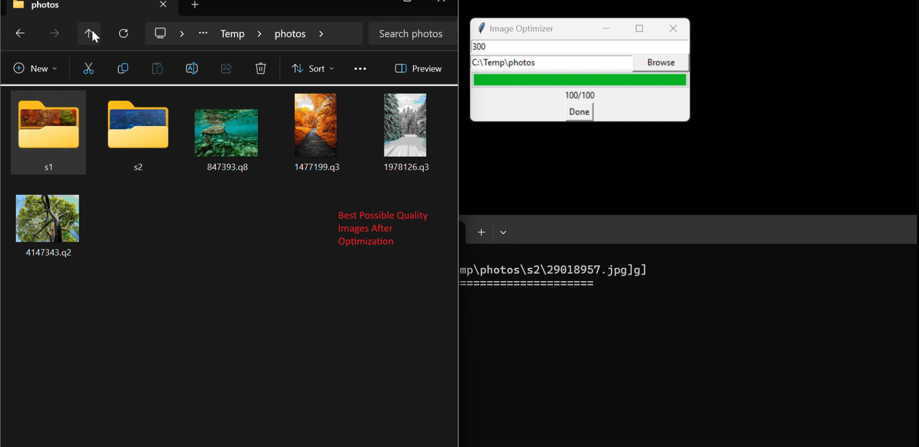This screenshot has height=447, width=919.
Task: Select photos in the address breadcrumb
Action: point(290,34)
